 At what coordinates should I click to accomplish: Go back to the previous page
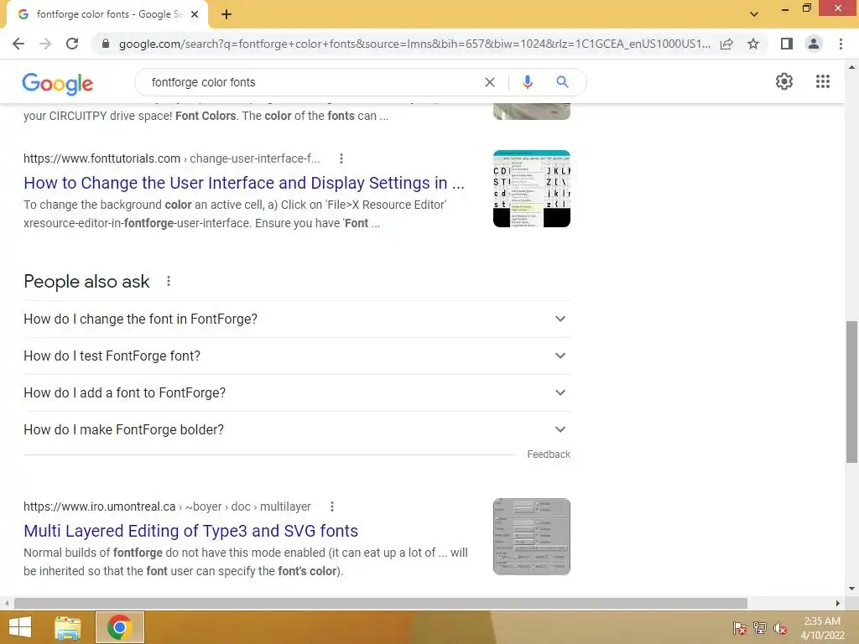(x=18, y=44)
